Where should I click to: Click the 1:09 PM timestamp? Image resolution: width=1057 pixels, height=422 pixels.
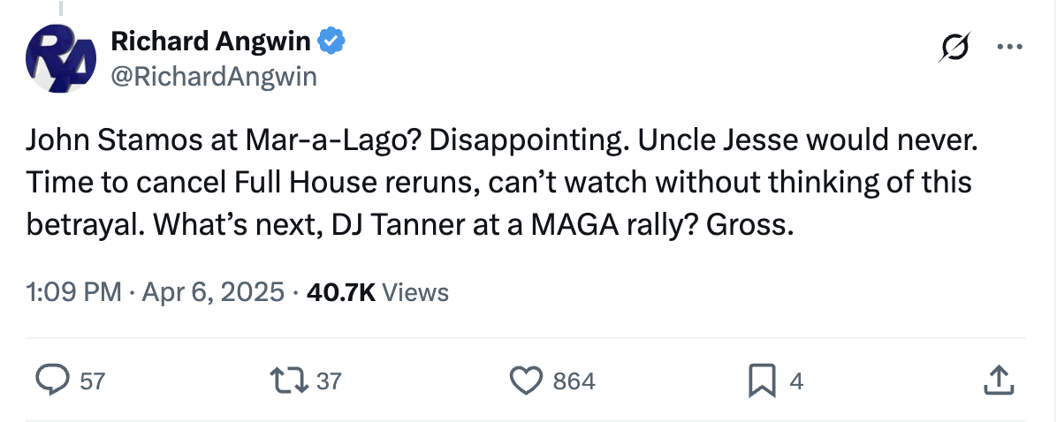74,292
